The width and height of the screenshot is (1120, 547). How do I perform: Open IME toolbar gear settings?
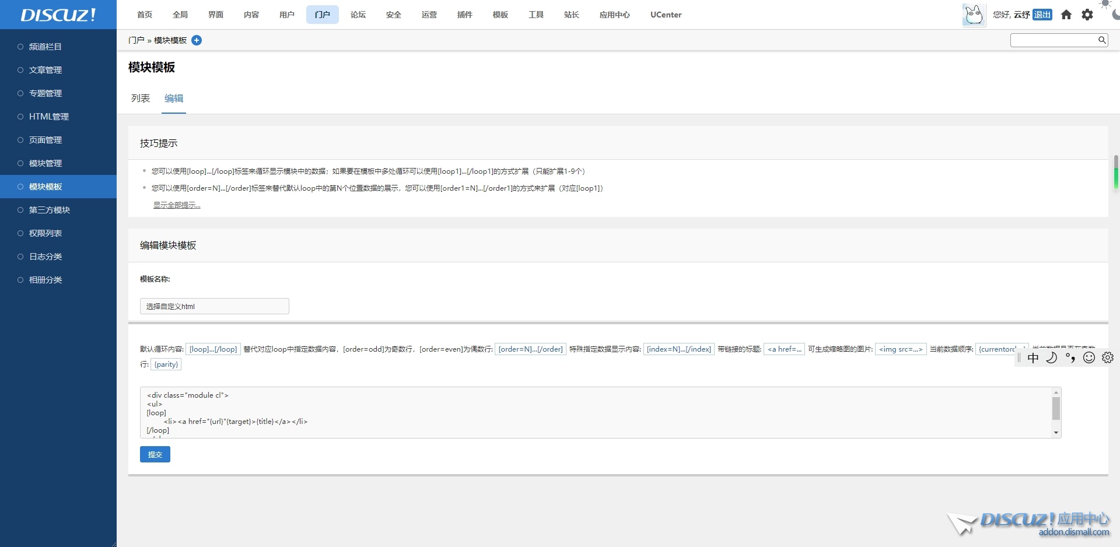[1108, 358]
